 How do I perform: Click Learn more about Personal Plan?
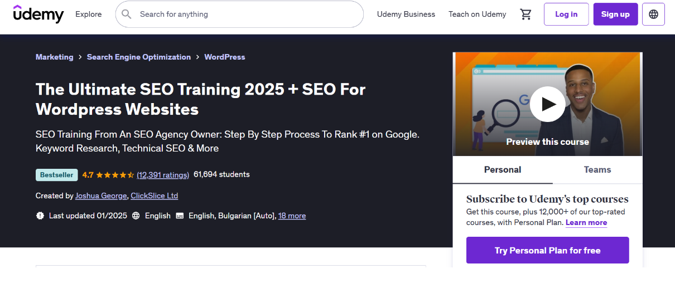click(x=586, y=222)
